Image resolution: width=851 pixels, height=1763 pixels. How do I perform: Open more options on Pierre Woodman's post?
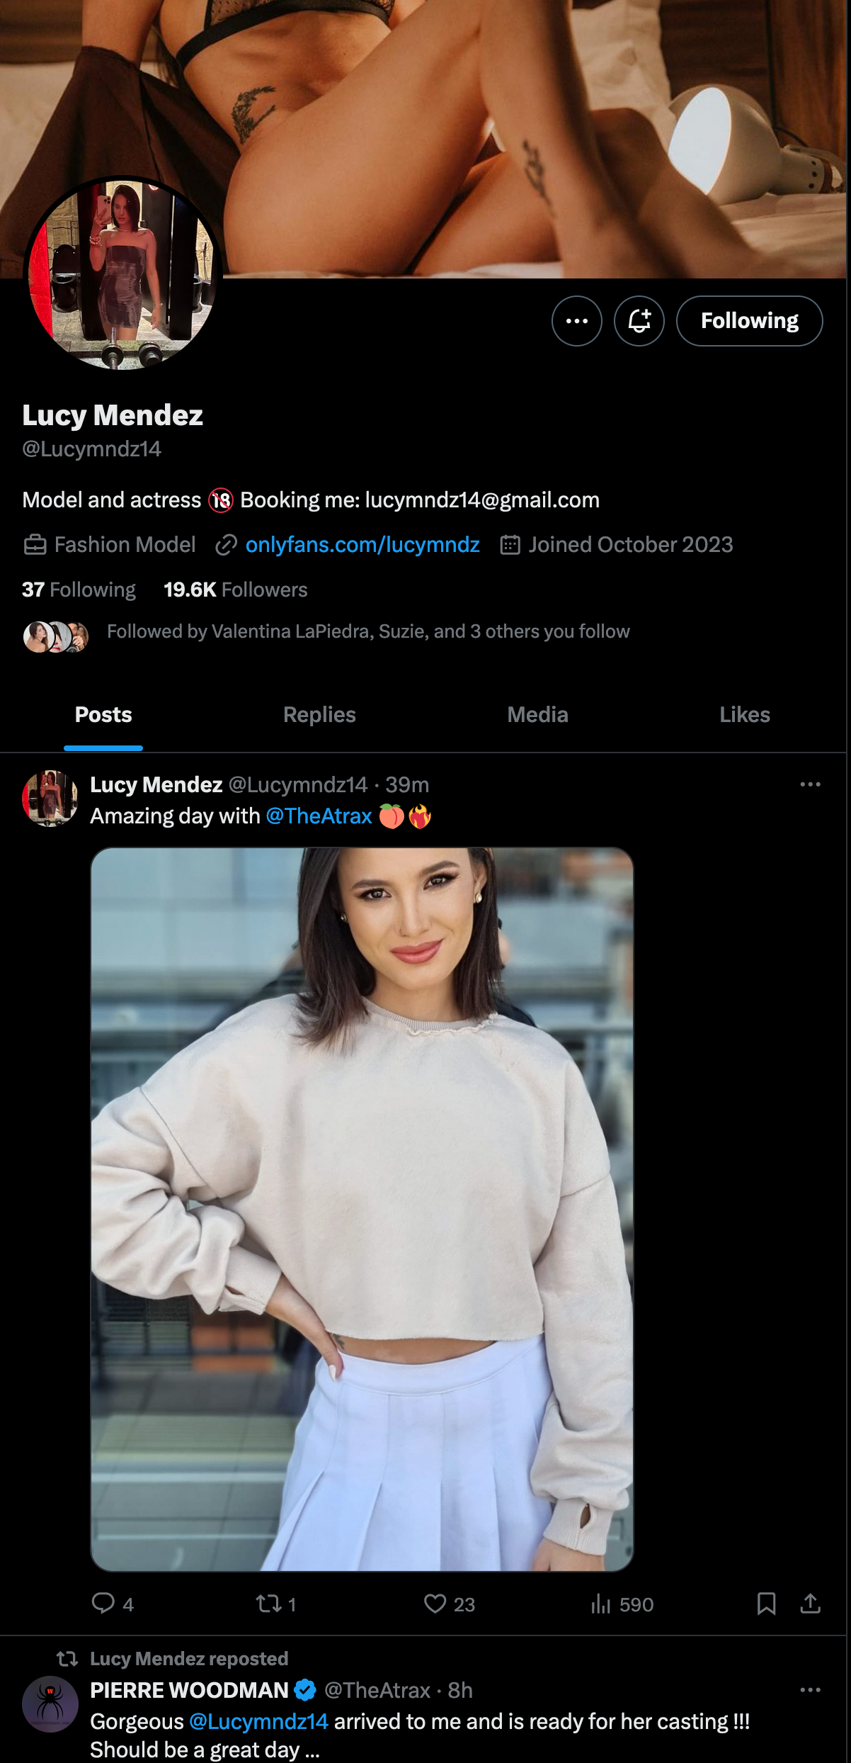tap(810, 1690)
